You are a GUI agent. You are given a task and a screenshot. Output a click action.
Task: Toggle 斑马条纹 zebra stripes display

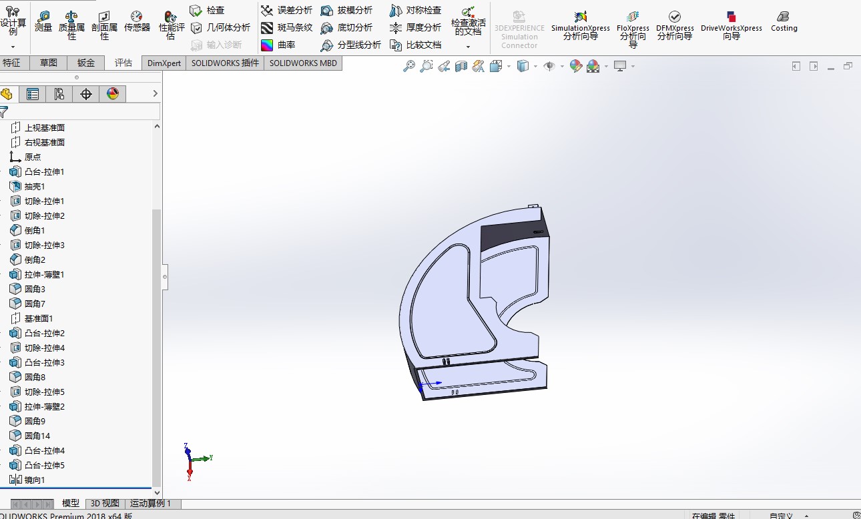(286, 27)
